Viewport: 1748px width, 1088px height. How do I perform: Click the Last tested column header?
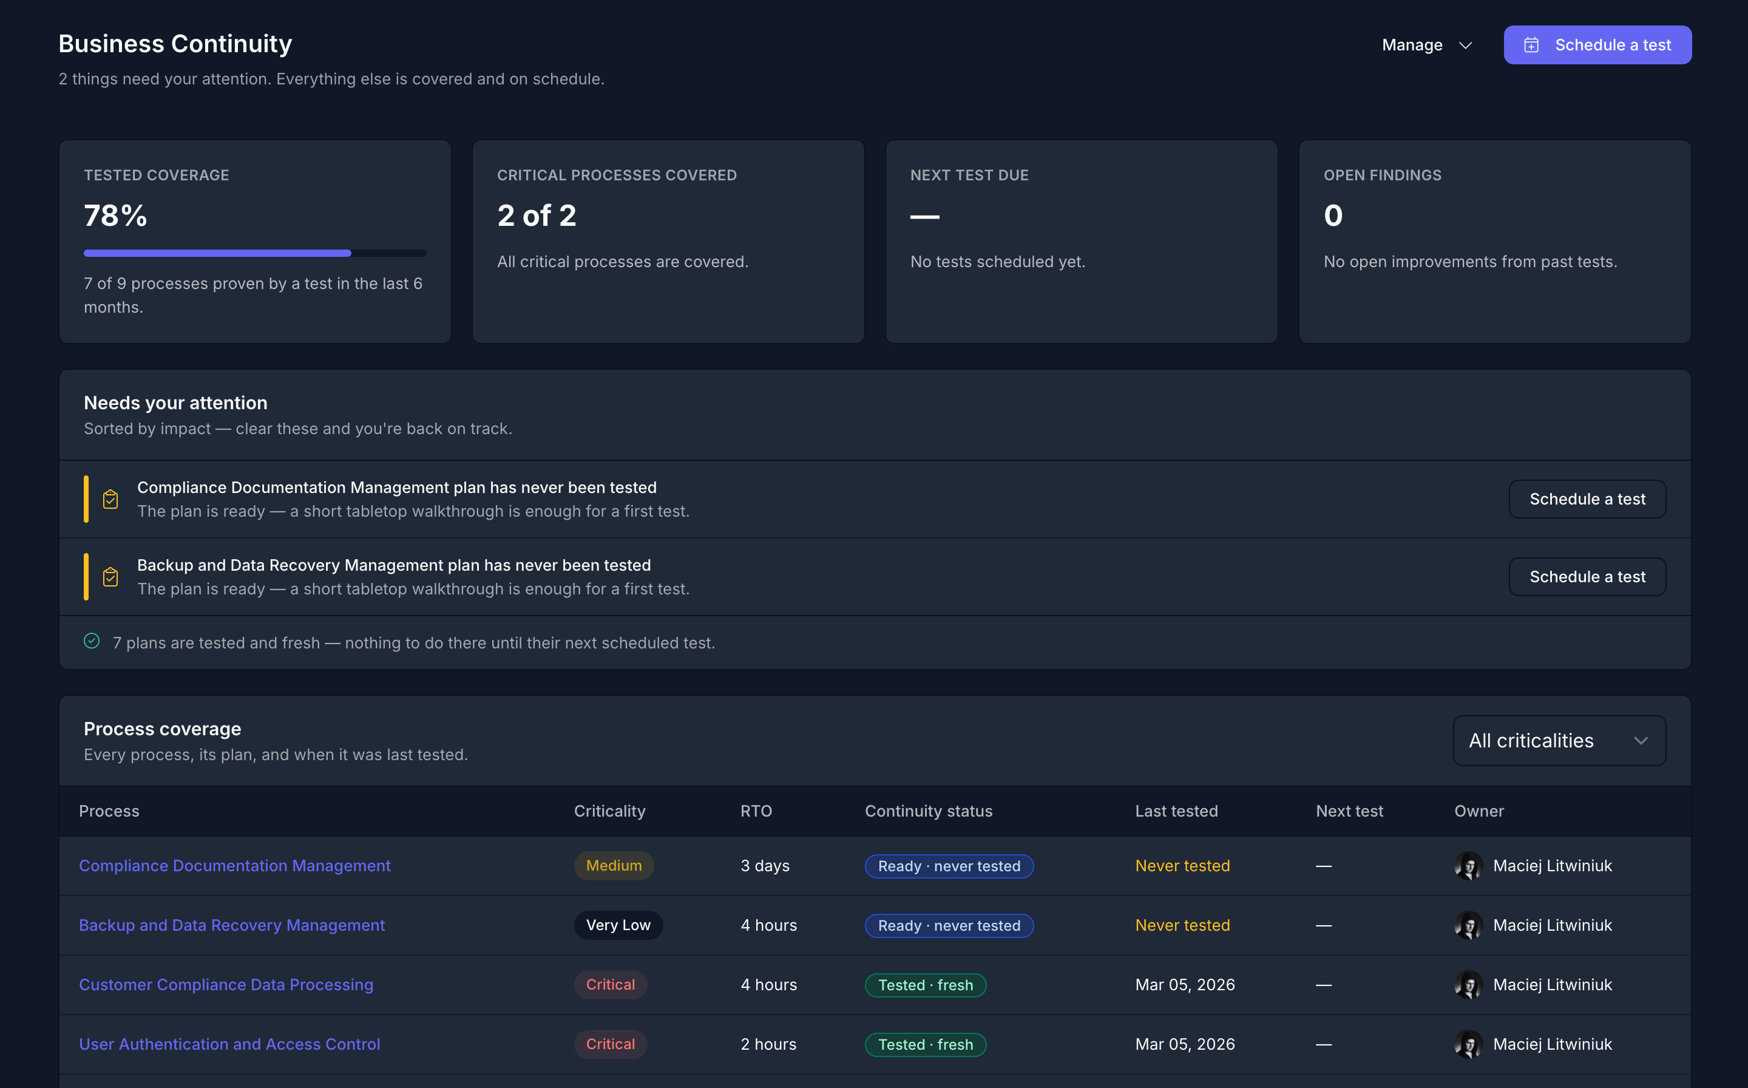point(1176,811)
